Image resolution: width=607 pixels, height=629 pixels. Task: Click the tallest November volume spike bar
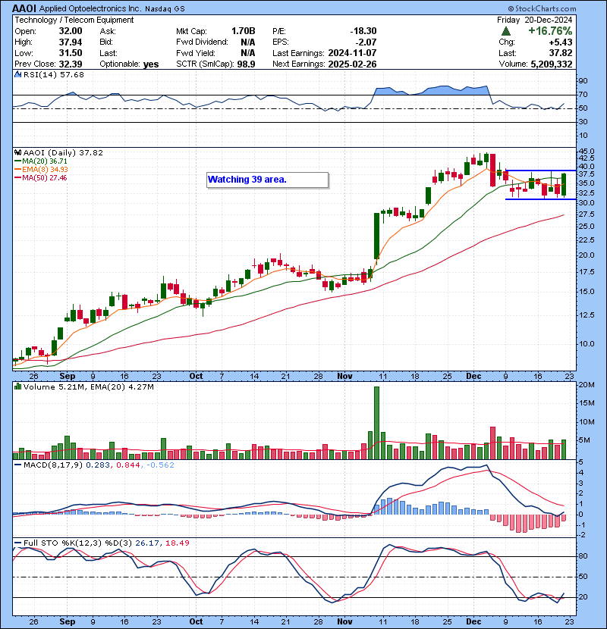point(376,423)
